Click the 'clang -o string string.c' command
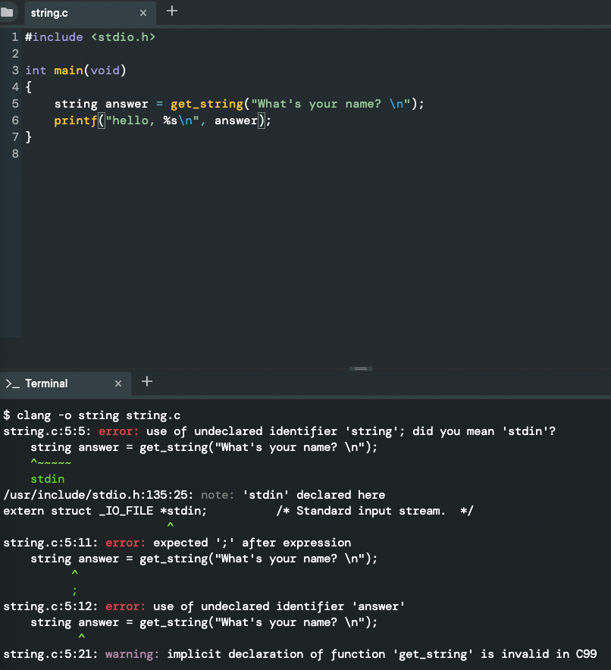The image size is (611, 670). (x=99, y=415)
